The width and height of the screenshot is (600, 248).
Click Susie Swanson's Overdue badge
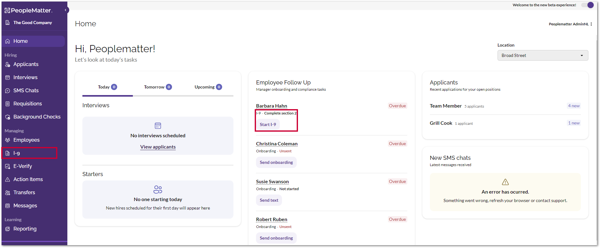tap(397, 181)
